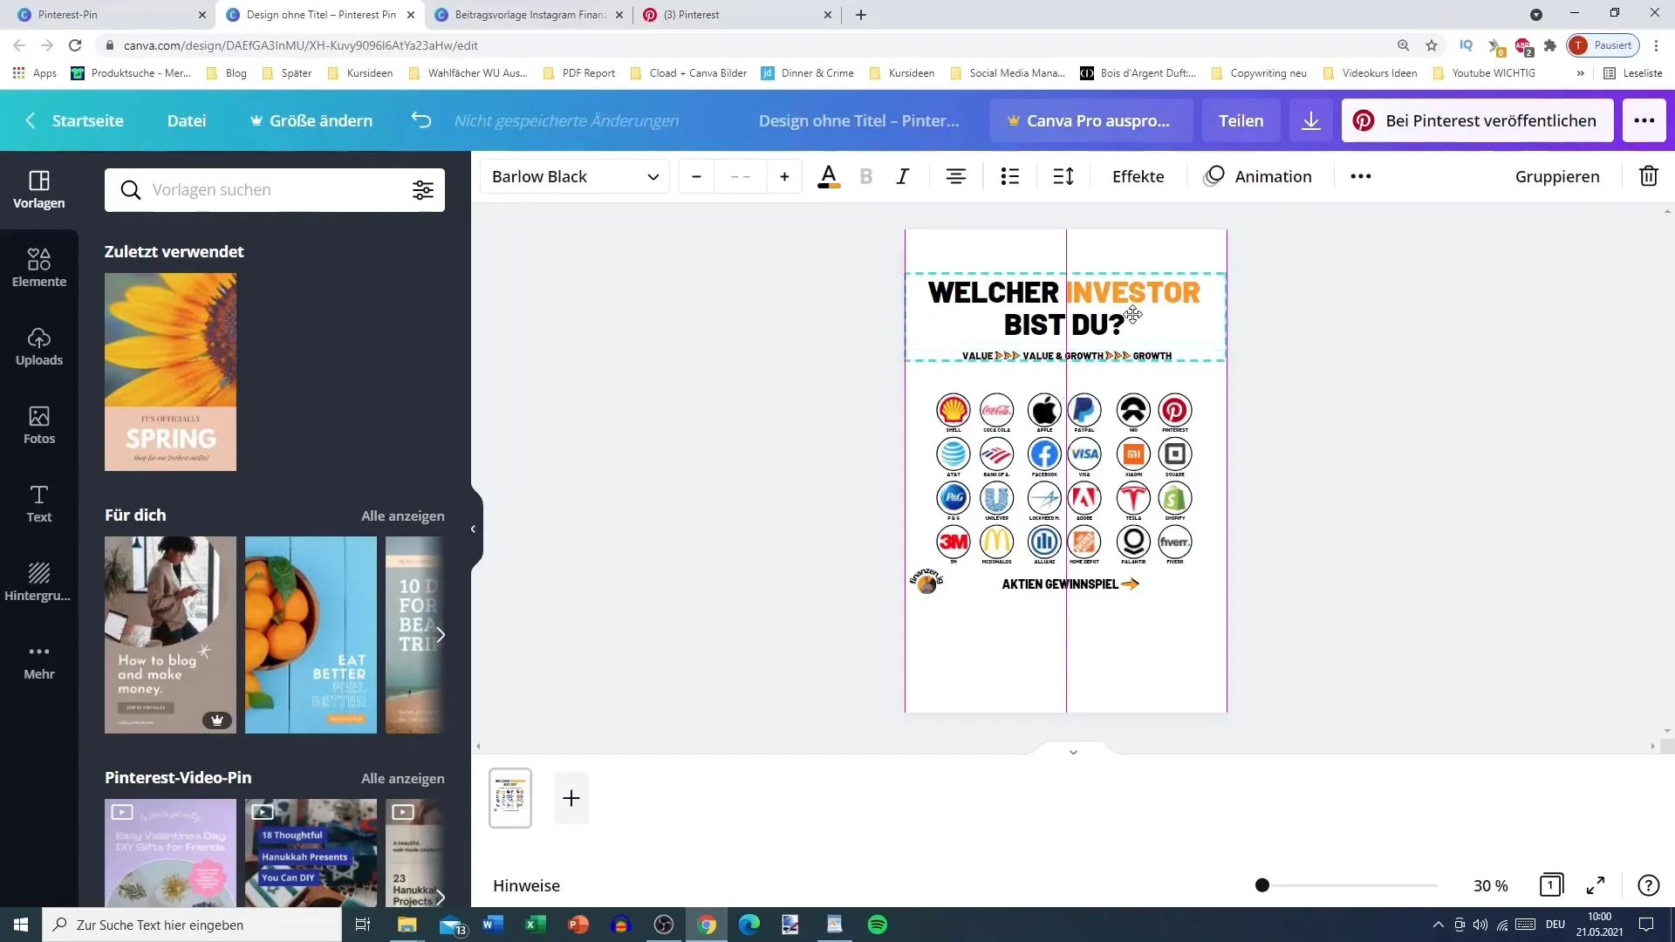Open the Vorlagen sidebar panel
The image size is (1675, 942).
(x=39, y=189)
